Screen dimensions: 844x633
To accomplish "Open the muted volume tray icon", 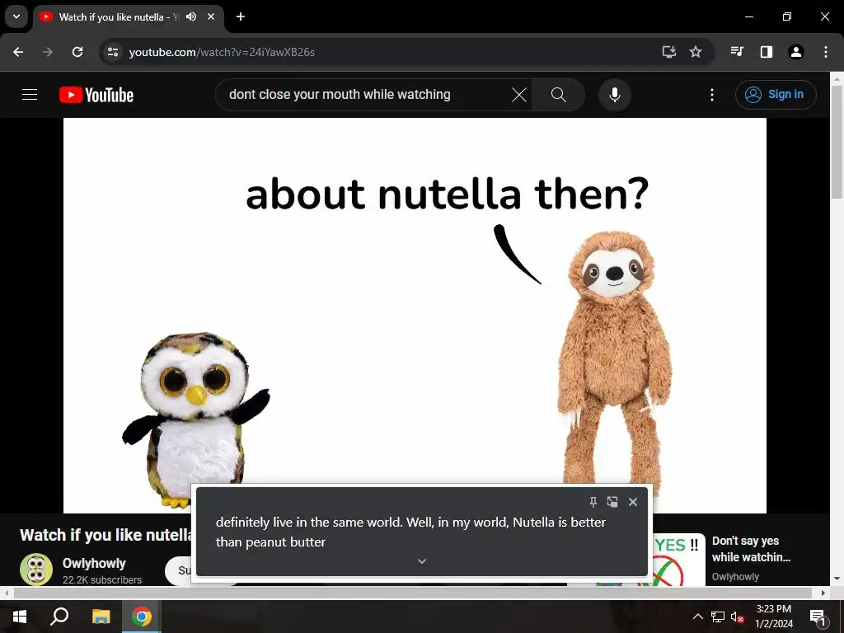I will (737, 617).
